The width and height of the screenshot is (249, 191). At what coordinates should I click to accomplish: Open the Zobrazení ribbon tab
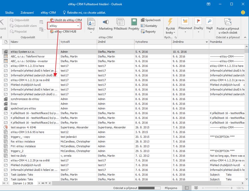(27, 13)
